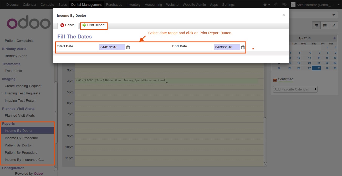Switch to calendar view icon
Screen dimensions: 342x176
coord(316,25)
